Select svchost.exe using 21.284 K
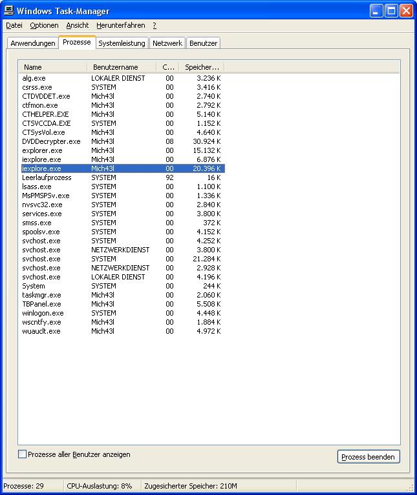417x495 pixels. (x=123, y=259)
